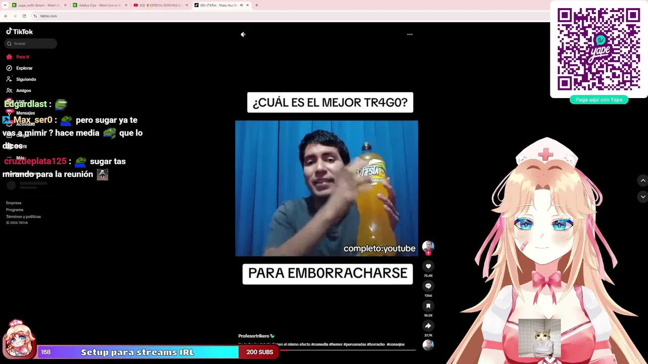Pause the playing TikTok video
Viewport: 648px width, 364px height.
click(327, 188)
